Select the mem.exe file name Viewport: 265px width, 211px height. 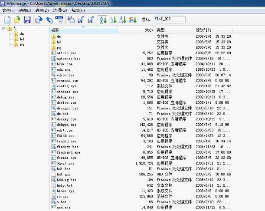[x=64, y=208]
